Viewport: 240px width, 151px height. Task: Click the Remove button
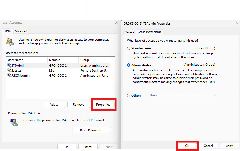[78, 104]
